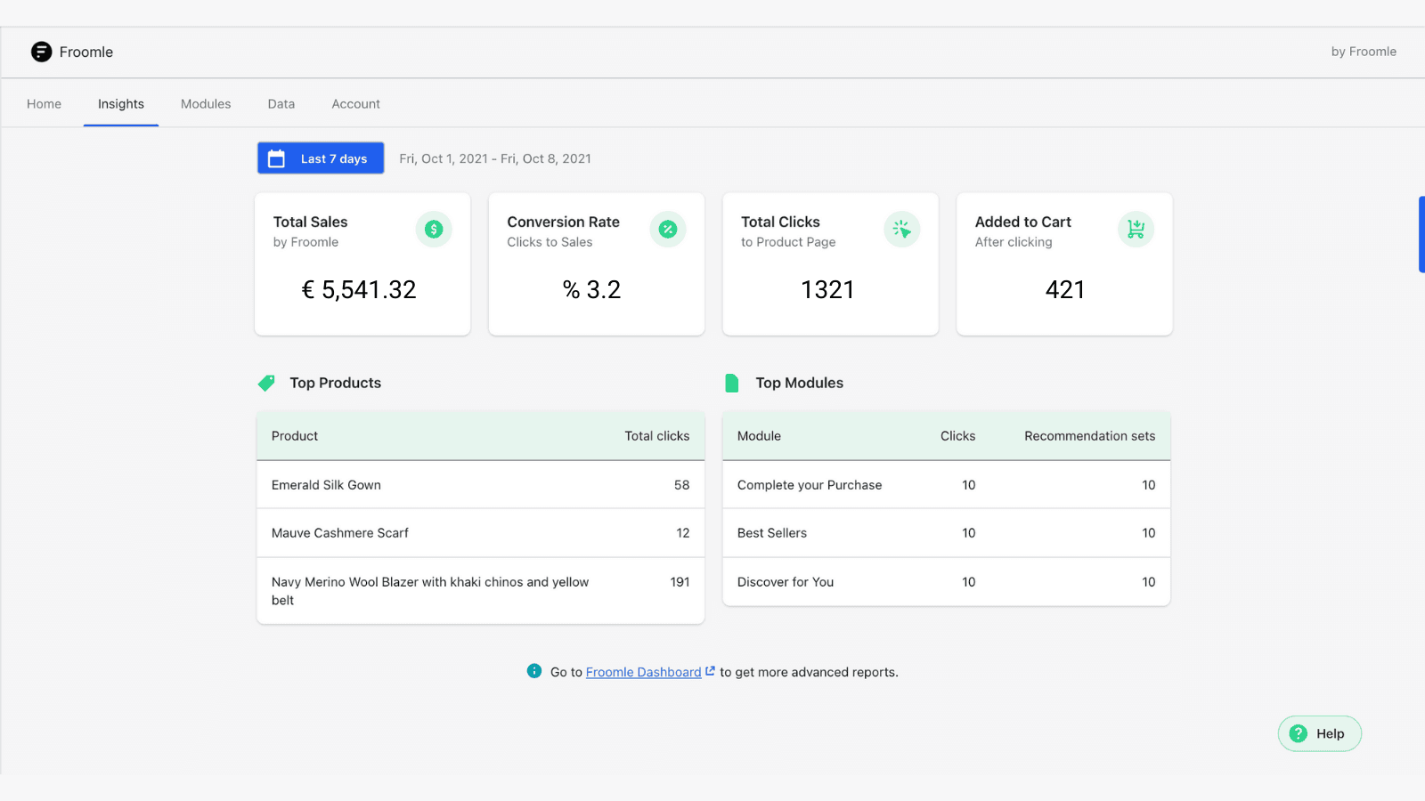1425x801 pixels.
Task: Open the Last 7 days date range picker
Action: (320, 158)
